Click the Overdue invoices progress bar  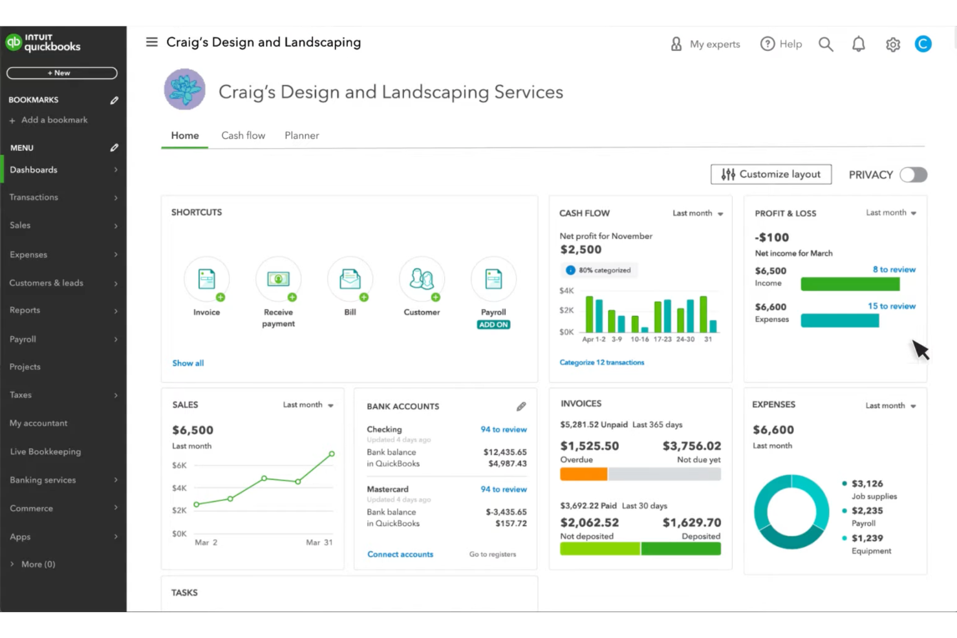pyautogui.click(x=583, y=474)
